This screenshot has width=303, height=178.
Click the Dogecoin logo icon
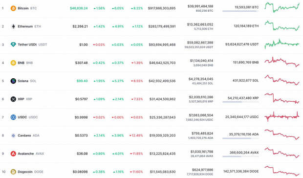[x=13, y=172]
